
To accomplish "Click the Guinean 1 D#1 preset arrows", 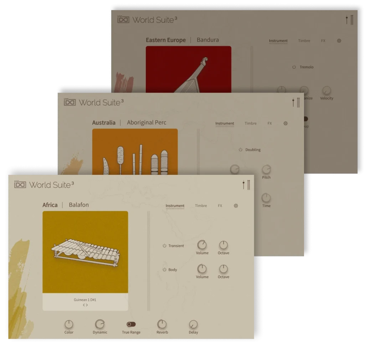I will click(x=85, y=305).
